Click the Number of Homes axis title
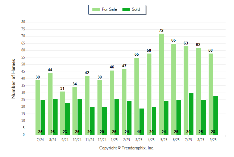Image resolution: width=234 pixels, height=157 pixels. pos(13,78)
